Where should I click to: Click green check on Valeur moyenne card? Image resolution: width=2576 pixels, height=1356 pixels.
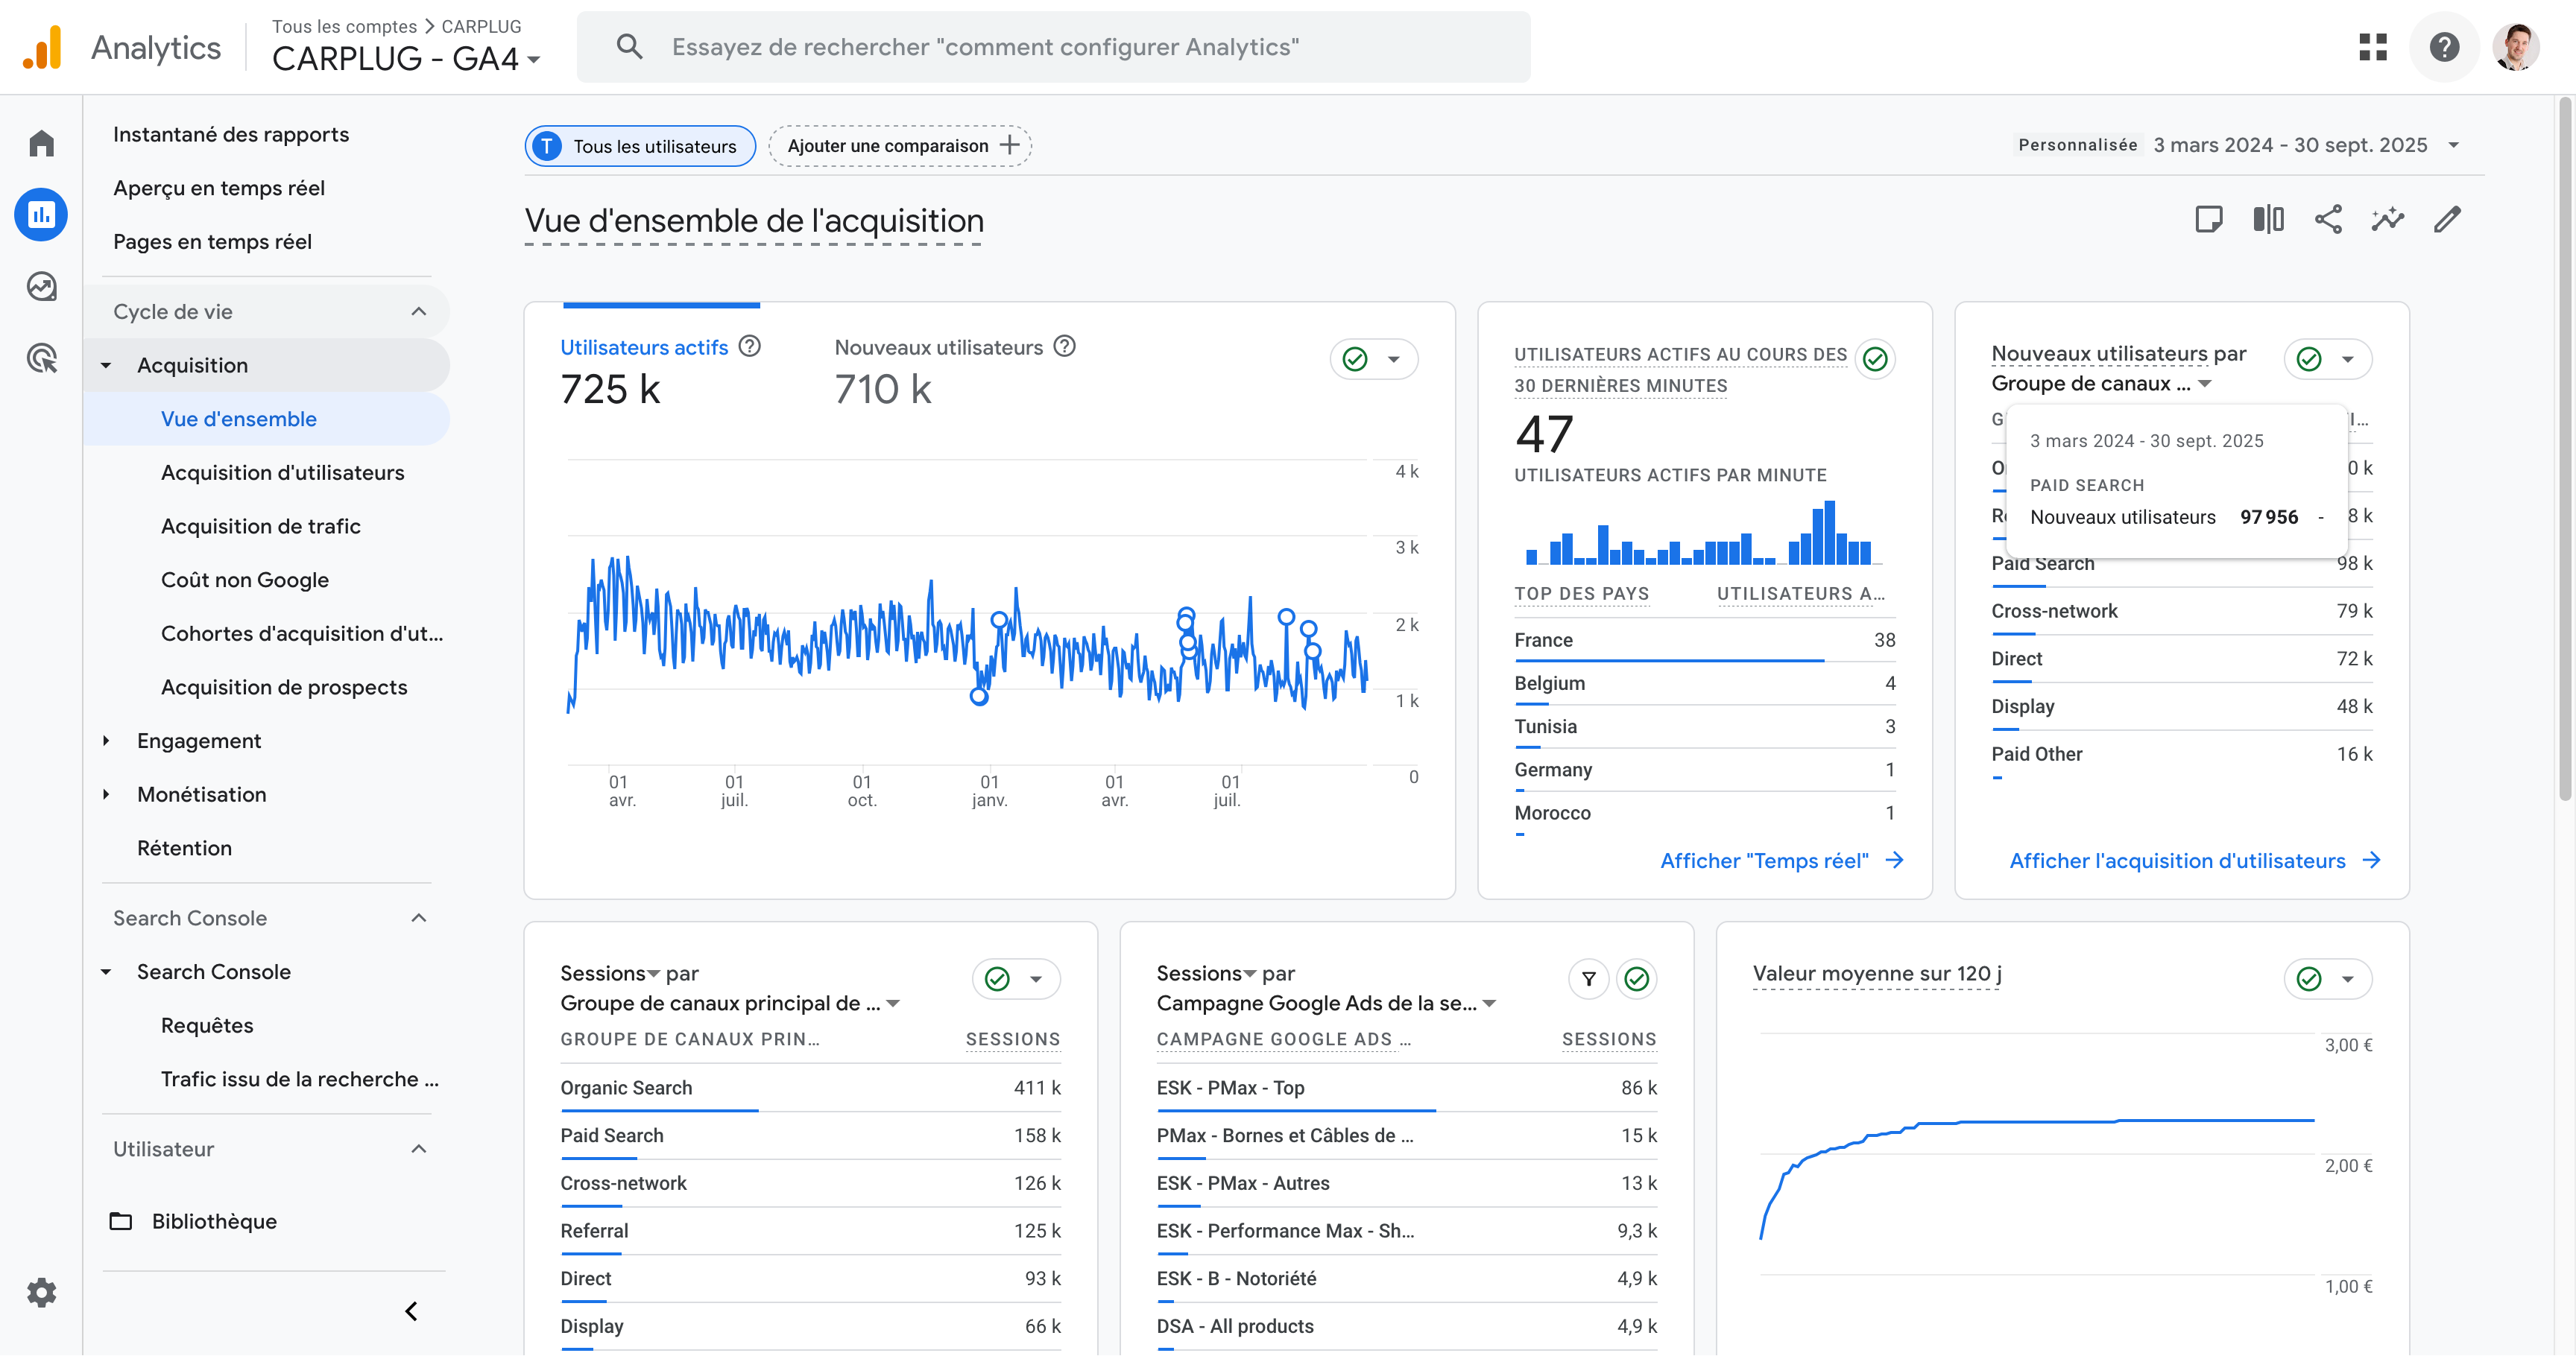tap(2309, 979)
